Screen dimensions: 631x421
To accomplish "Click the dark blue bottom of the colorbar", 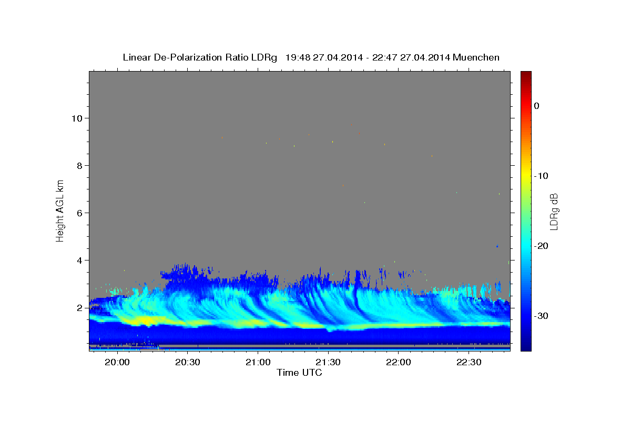I will tap(526, 346).
